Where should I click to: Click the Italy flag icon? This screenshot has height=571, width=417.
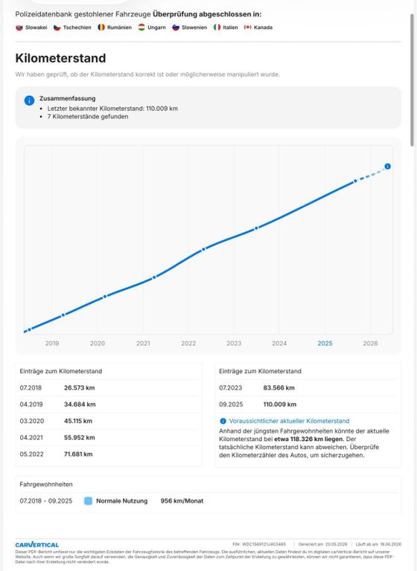[x=217, y=28]
